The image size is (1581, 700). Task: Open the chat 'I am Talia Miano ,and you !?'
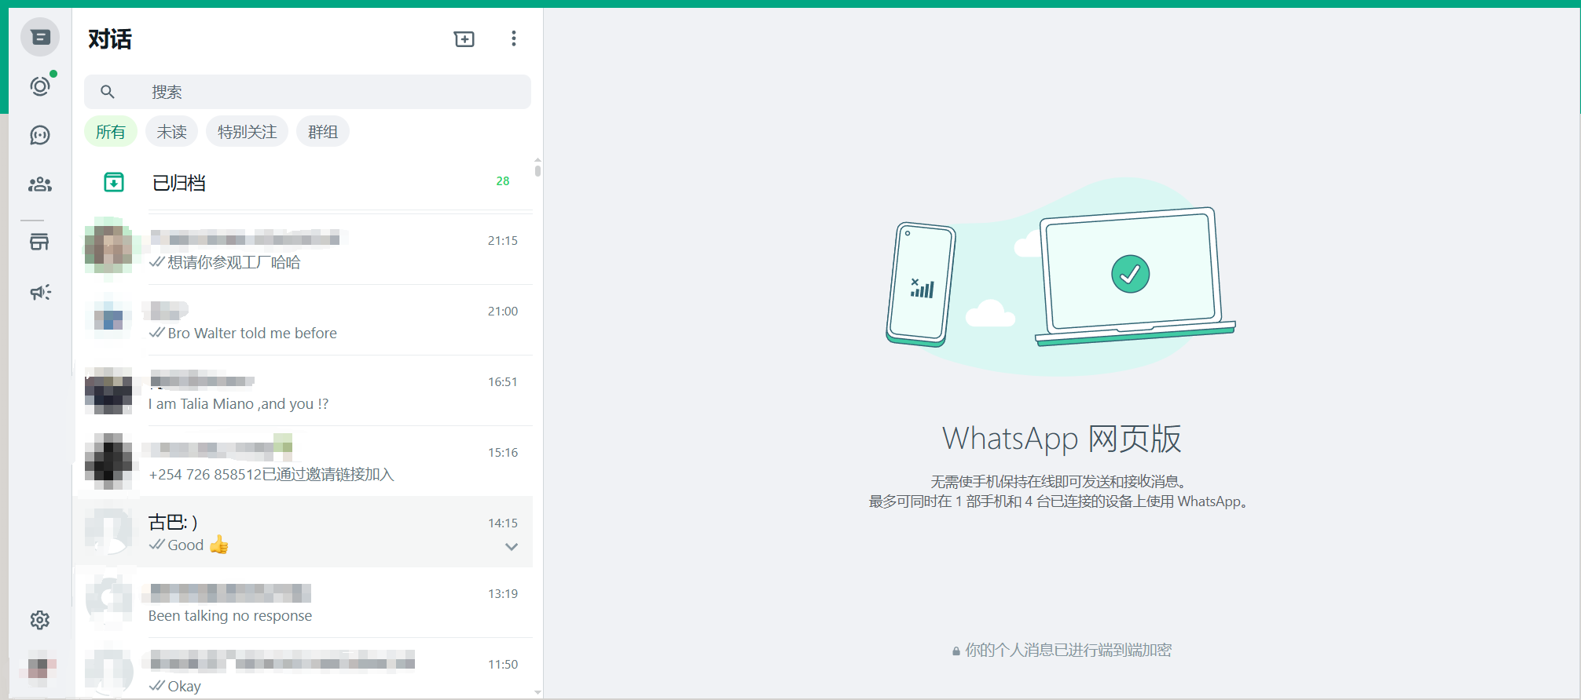click(x=304, y=390)
